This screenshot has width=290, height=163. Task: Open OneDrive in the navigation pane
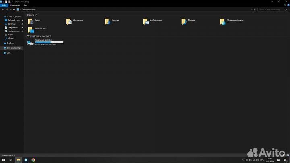point(10,43)
